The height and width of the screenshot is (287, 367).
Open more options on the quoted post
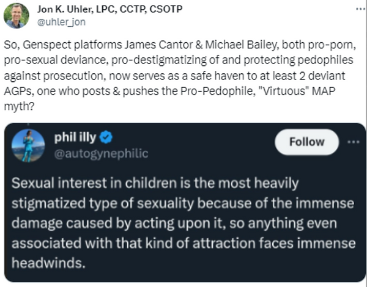[353, 141]
